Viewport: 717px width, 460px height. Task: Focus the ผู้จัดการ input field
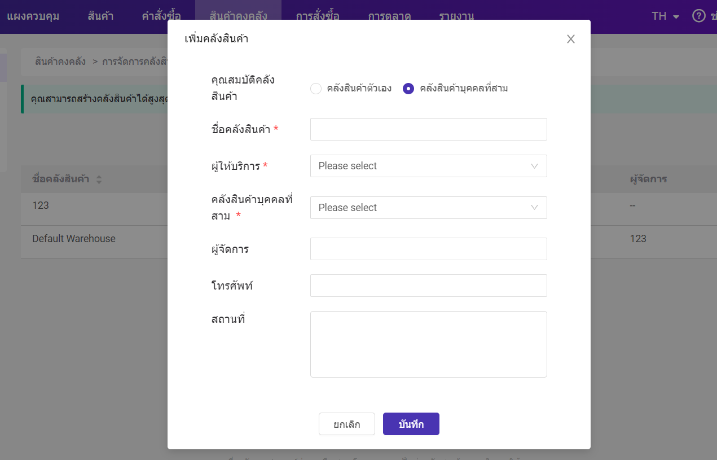coord(428,249)
